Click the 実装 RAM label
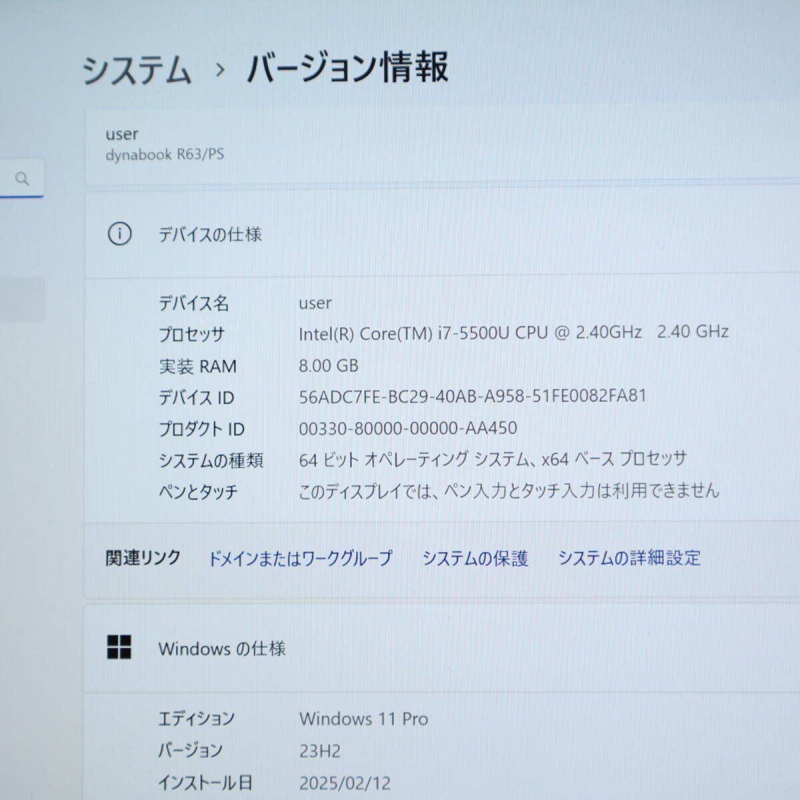This screenshot has height=800, width=800. coord(197,366)
